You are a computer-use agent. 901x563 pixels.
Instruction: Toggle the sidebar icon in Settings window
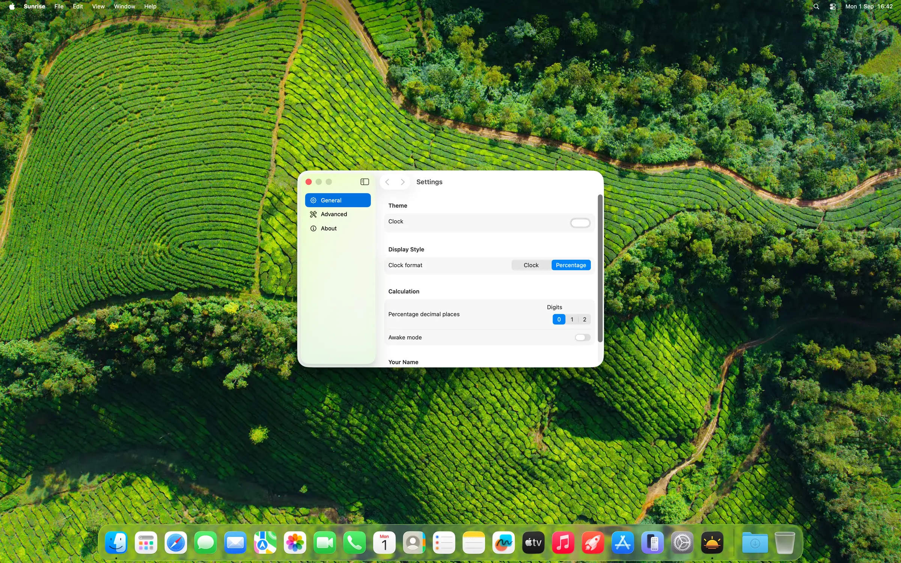365,182
